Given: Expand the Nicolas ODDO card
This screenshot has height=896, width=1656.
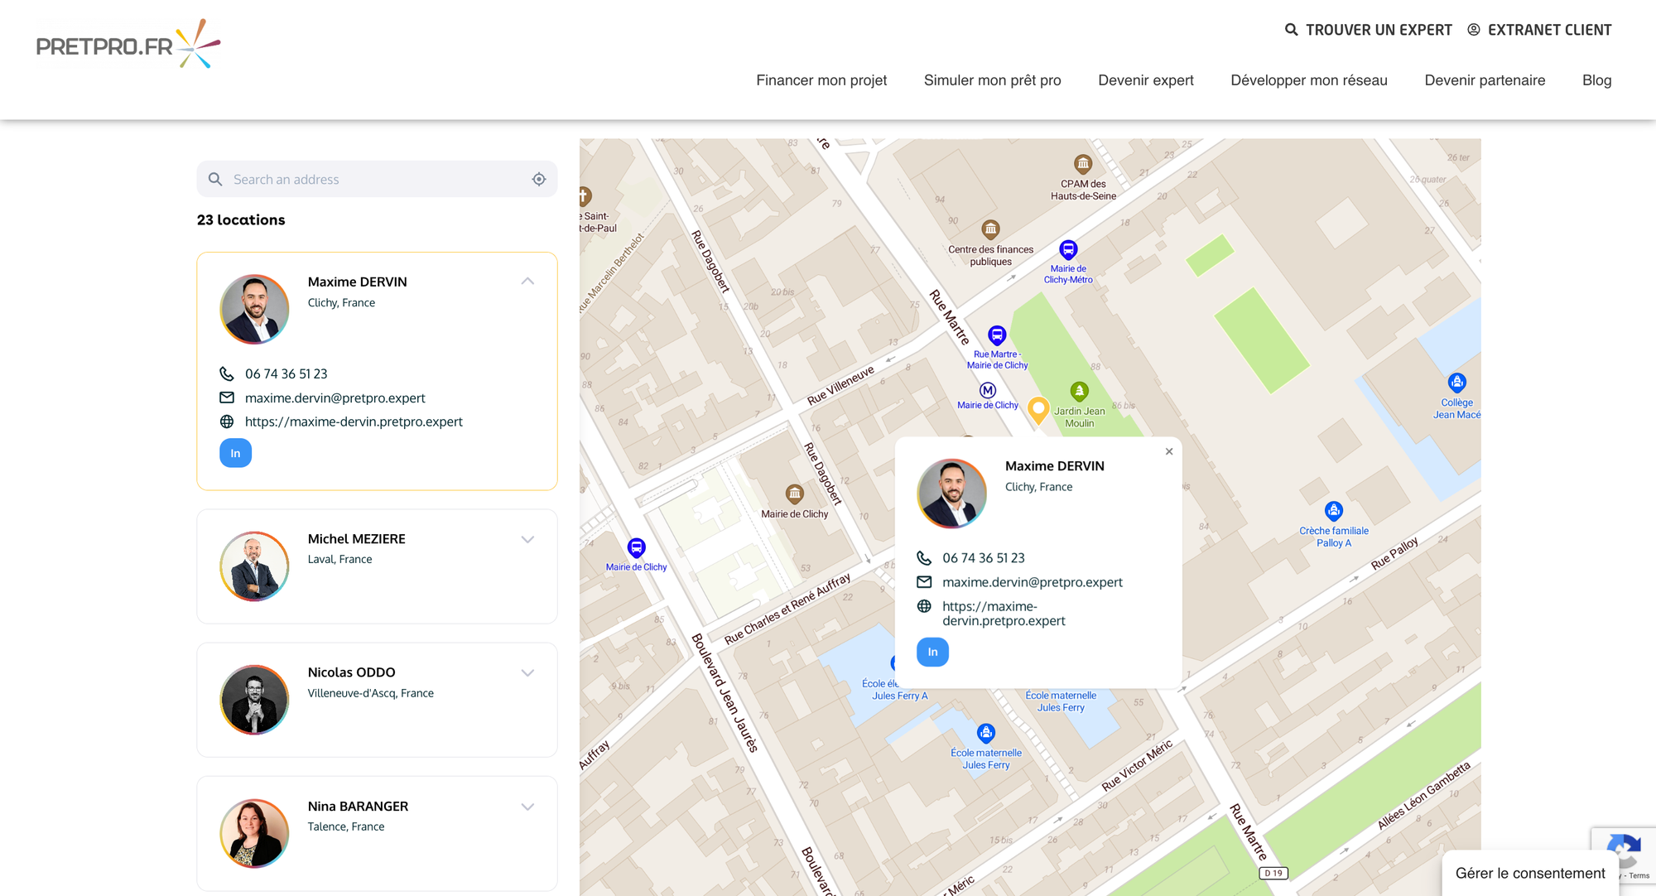Looking at the screenshot, I should (x=527, y=672).
